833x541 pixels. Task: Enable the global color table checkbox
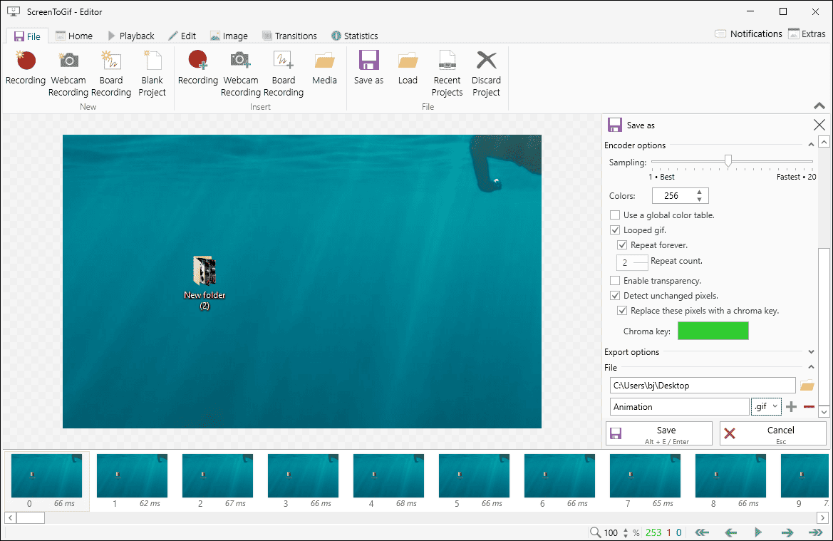coord(615,215)
